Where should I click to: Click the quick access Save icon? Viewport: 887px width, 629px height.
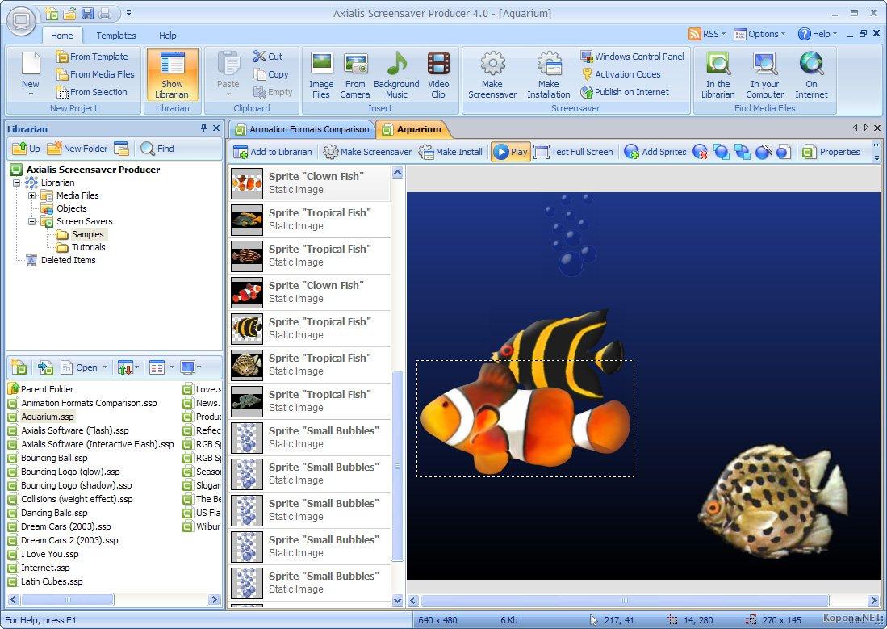click(x=88, y=12)
